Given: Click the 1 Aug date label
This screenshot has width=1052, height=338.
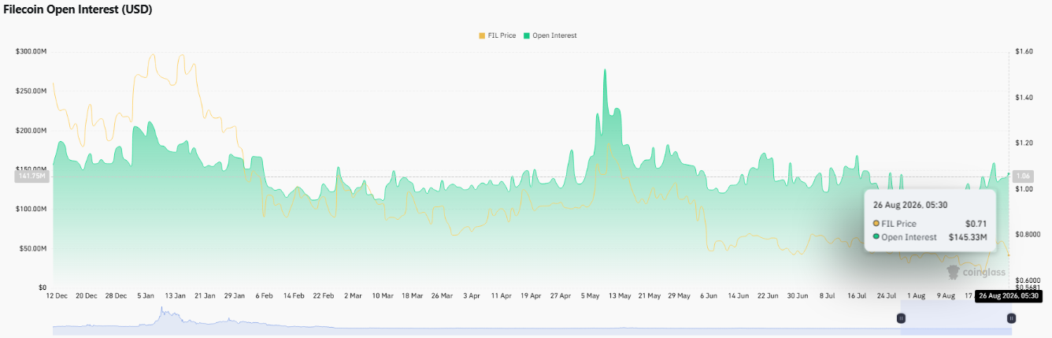Looking at the screenshot, I should click(x=916, y=296).
